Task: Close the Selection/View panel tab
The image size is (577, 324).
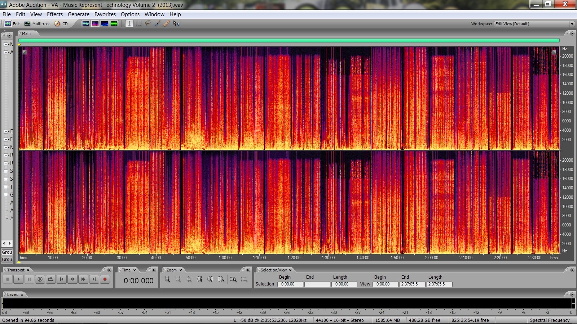Action: point(290,270)
